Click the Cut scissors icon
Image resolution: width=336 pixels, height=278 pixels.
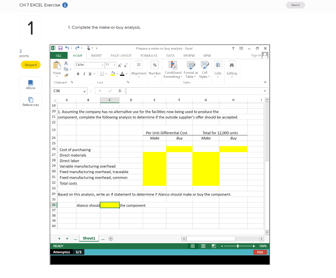point(66,63)
